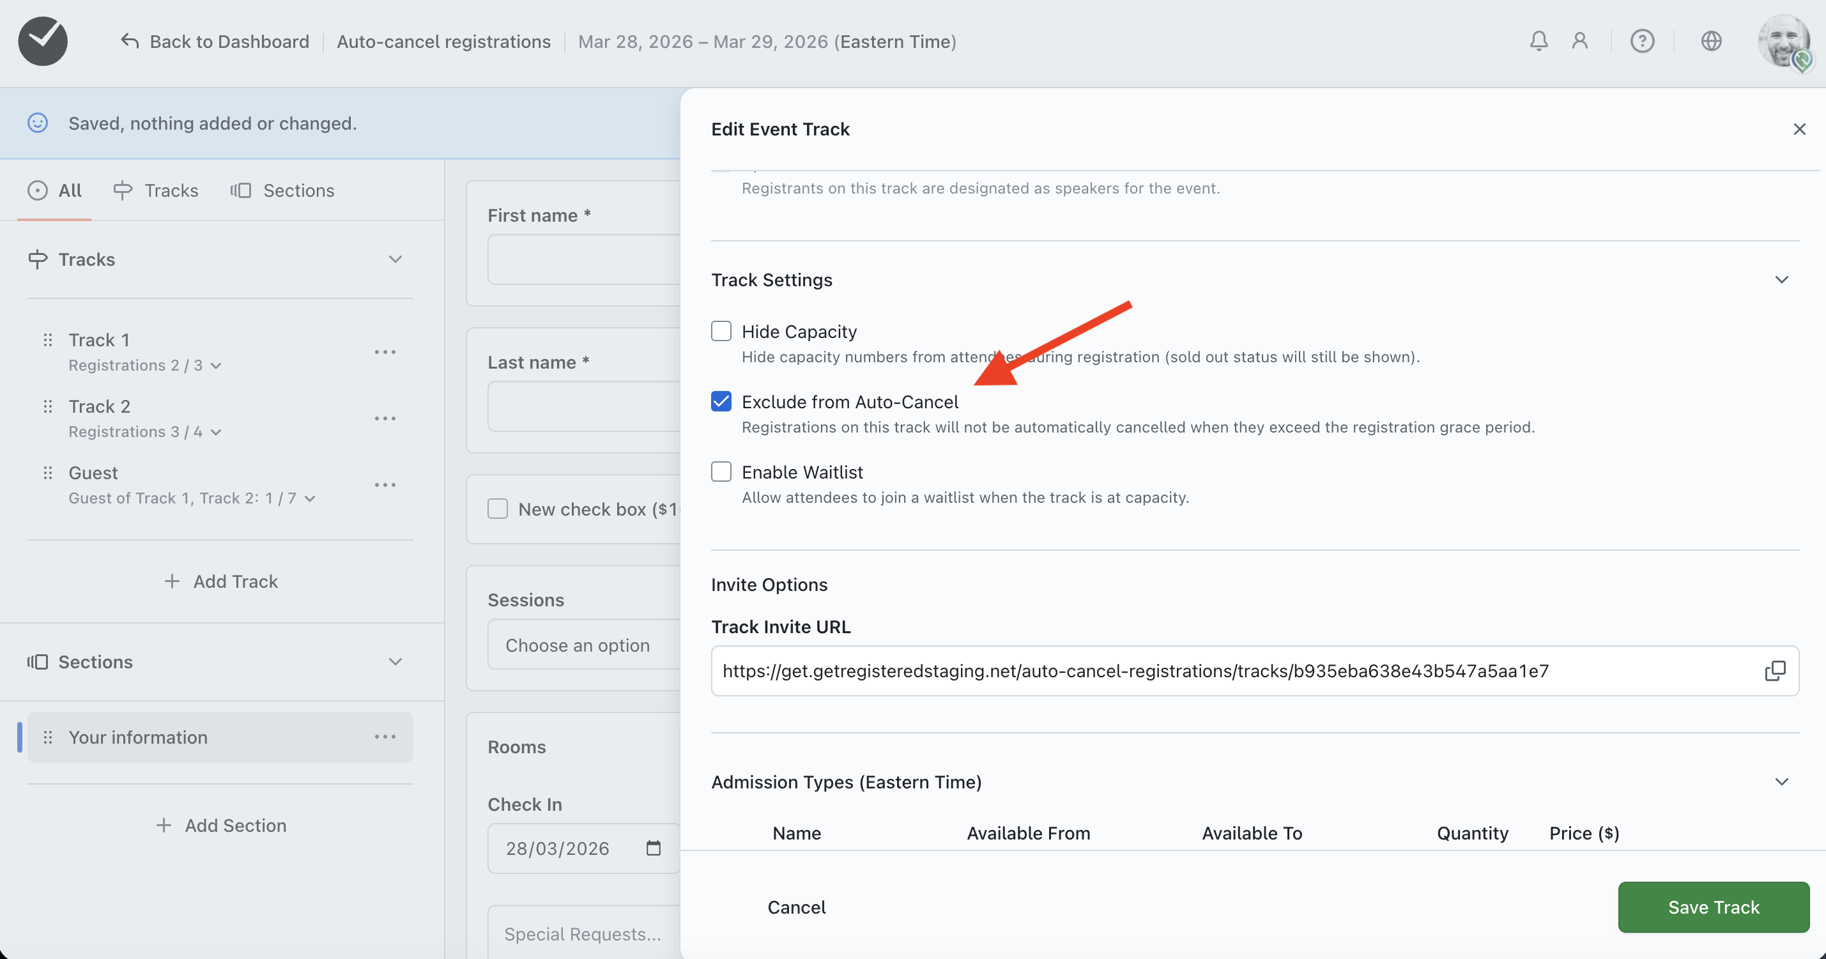Go Back to Dashboard

[x=215, y=42]
